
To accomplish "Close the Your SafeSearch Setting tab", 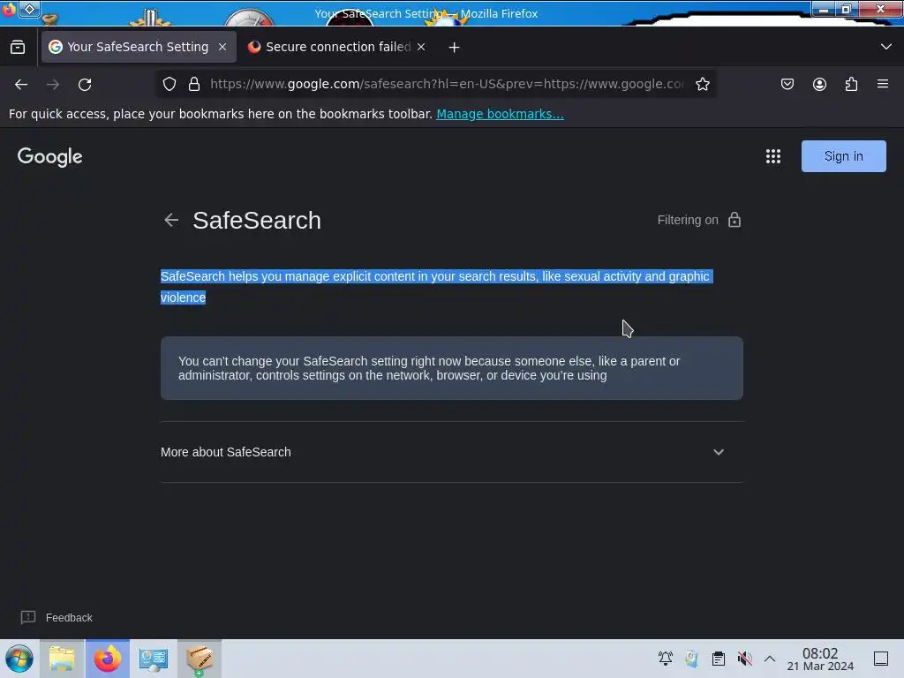I will coord(222,48).
